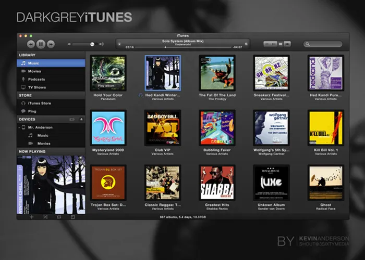
Task: Eject the Mr. Anderson device
Action: coord(81,119)
